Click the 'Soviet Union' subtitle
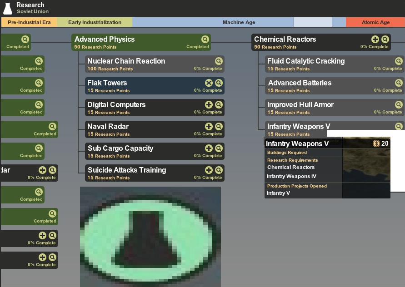405x287 pixels. point(33,11)
